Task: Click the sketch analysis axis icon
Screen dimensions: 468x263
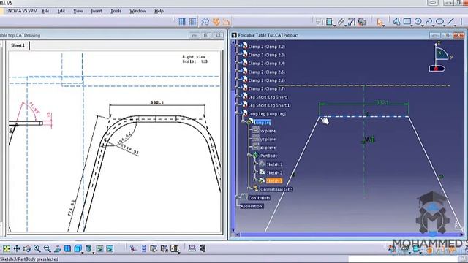Action: tap(133, 248)
